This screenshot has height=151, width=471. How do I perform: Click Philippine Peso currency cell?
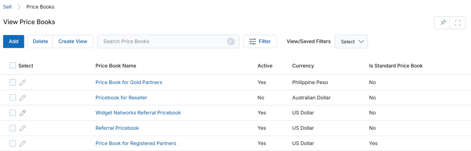click(310, 82)
